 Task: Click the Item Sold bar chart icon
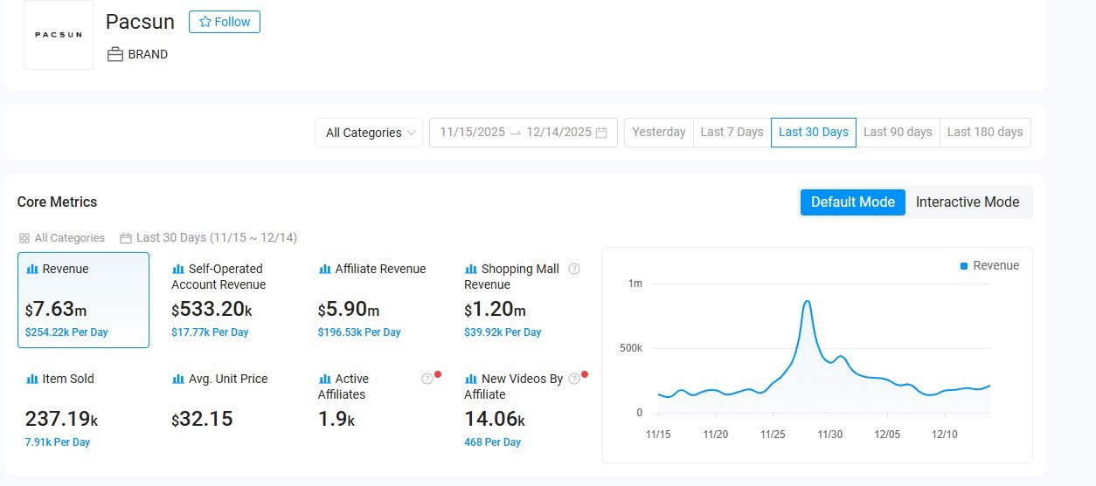[32, 380]
